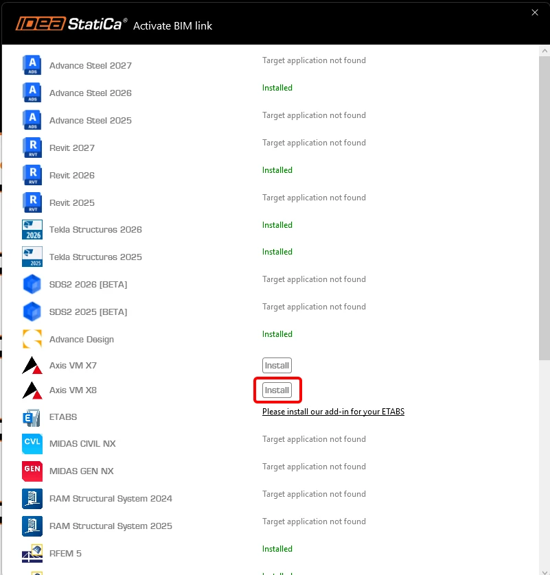Click 'Target application not found' for MIDAS GEN NX
The image size is (550, 575).
coord(314,467)
